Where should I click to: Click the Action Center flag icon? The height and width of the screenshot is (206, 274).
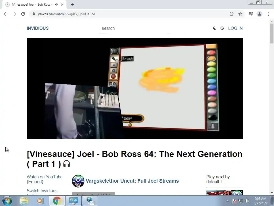pos(234,201)
